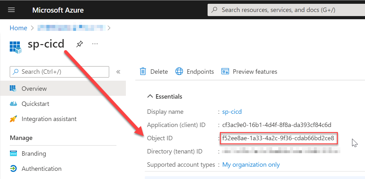Pin sp-cicd to the dashboard
365x179 pixels.
coord(79,44)
